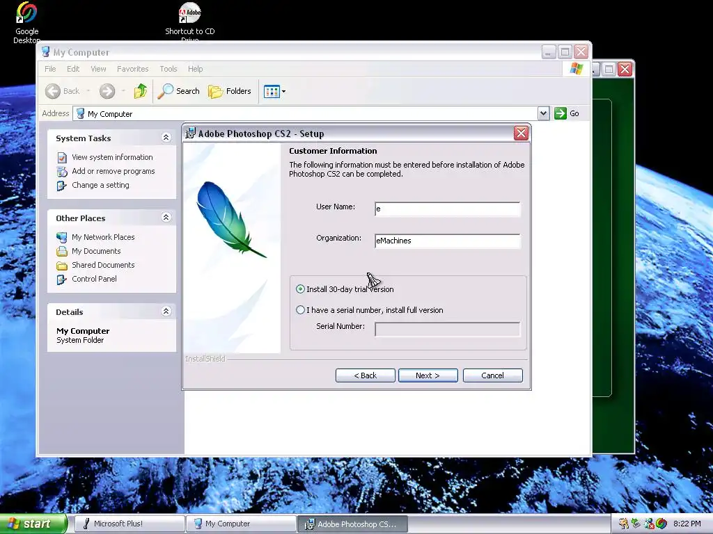Click the 8:22 PM system clock

point(687,524)
